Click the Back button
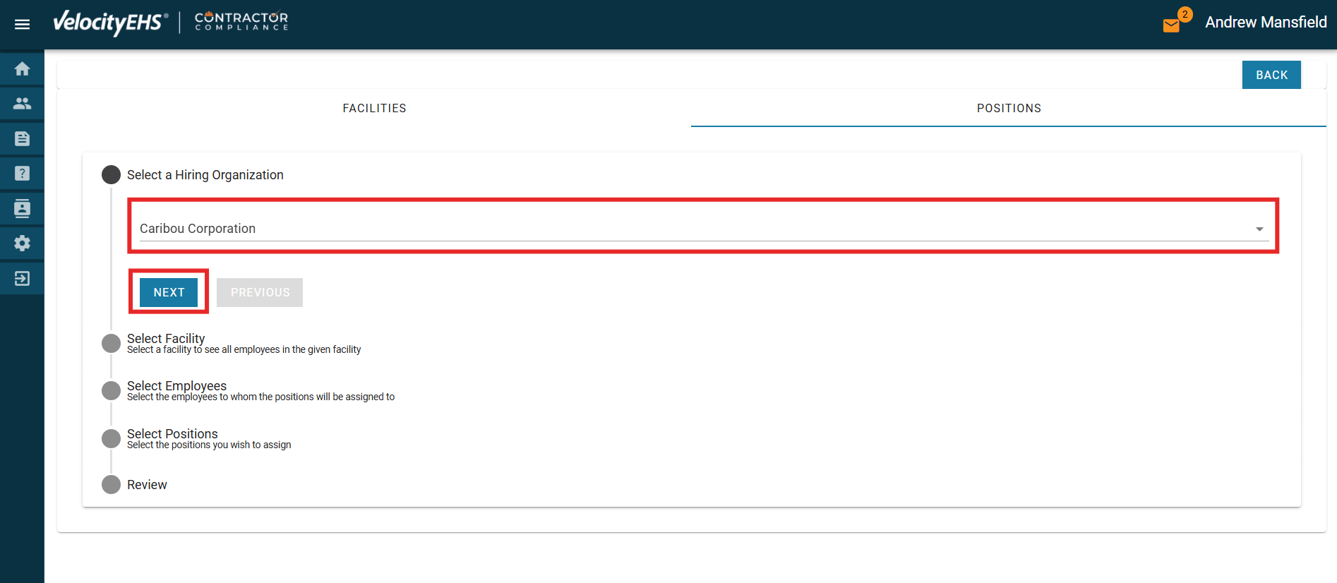1337x583 pixels. tap(1271, 75)
